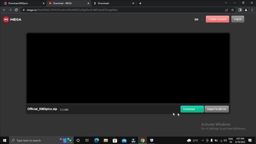Click Import to MEGA button
The width and height of the screenshot is (256, 144).
point(216,109)
